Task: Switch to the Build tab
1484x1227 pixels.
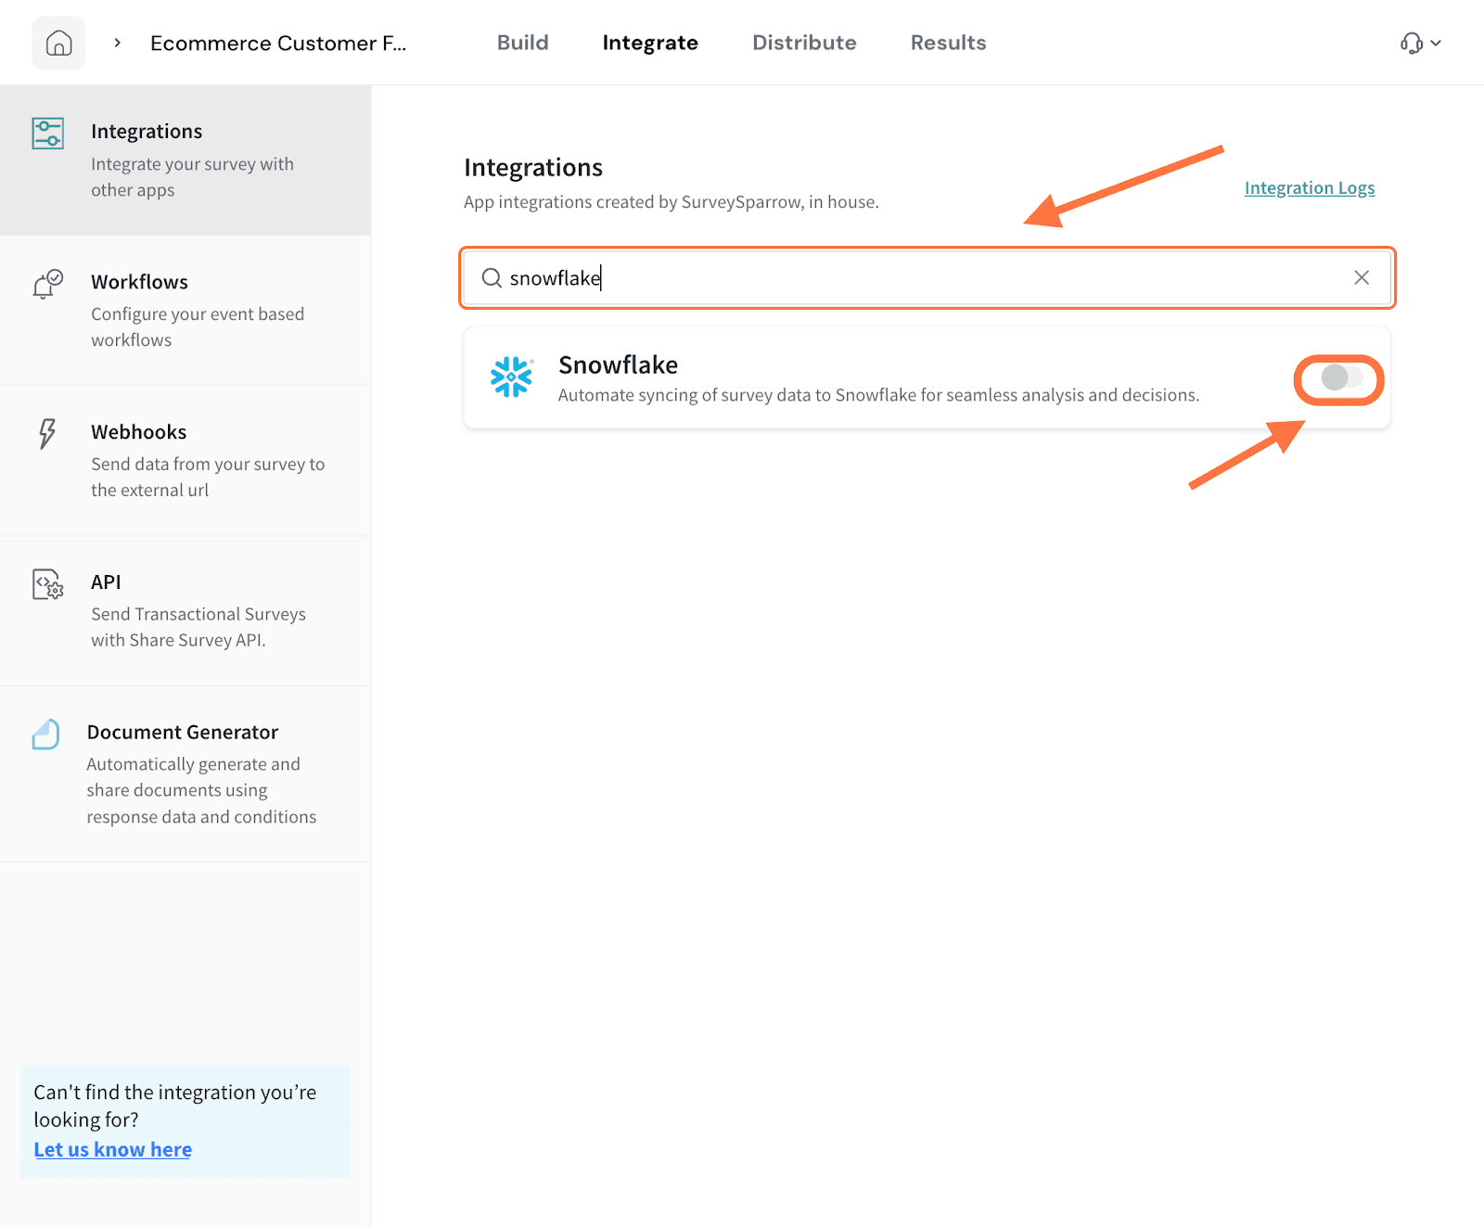Action: pos(522,43)
